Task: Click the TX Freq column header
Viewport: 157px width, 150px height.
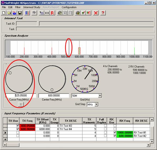Action: pyautogui.click(x=27, y=121)
